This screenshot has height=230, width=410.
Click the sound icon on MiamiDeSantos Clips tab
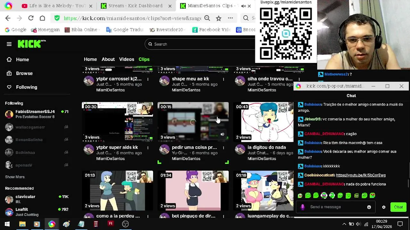coord(243,6)
